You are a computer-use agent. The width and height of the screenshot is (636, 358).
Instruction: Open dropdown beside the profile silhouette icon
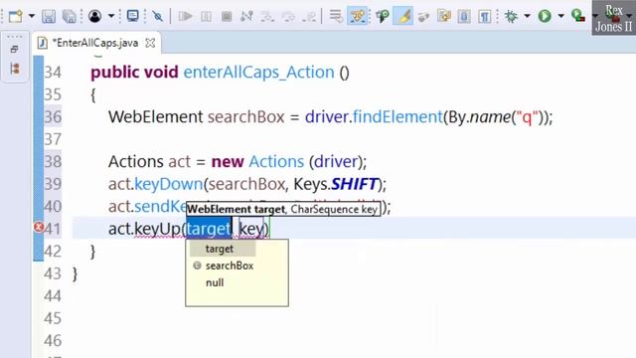tap(111, 17)
